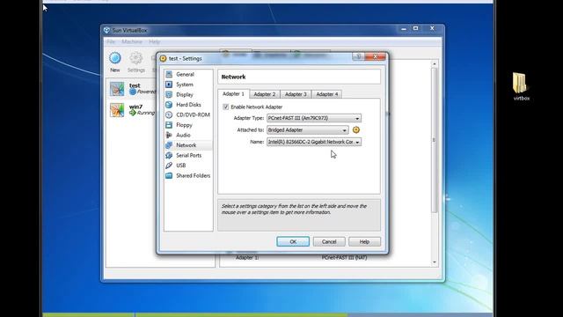The image size is (563, 317).
Task: Select the Shared Folders settings category
Action: (x=188, y=175)
